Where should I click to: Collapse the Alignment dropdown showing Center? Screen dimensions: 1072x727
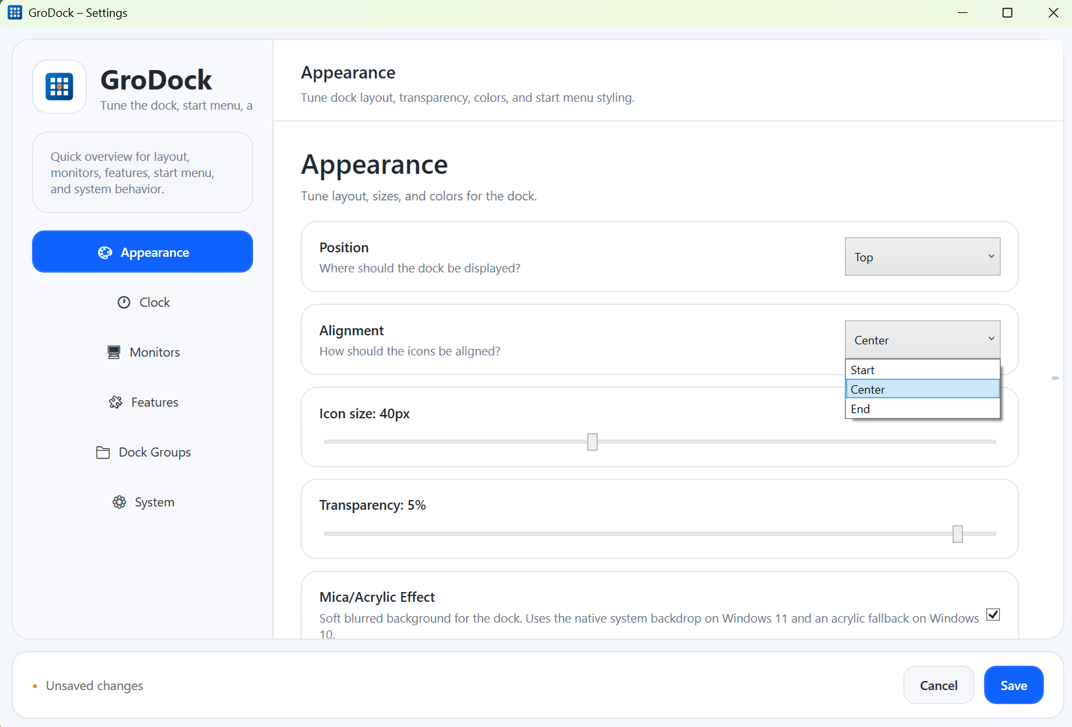[x=922, y=340]
